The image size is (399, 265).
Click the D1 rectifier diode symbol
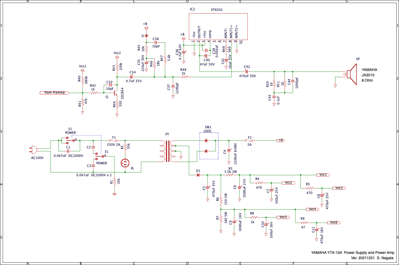(x=198, y=175)
